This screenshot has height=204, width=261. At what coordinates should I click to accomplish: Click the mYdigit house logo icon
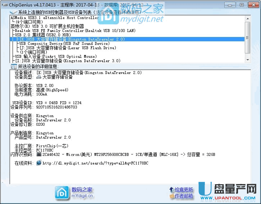[61, 193]
